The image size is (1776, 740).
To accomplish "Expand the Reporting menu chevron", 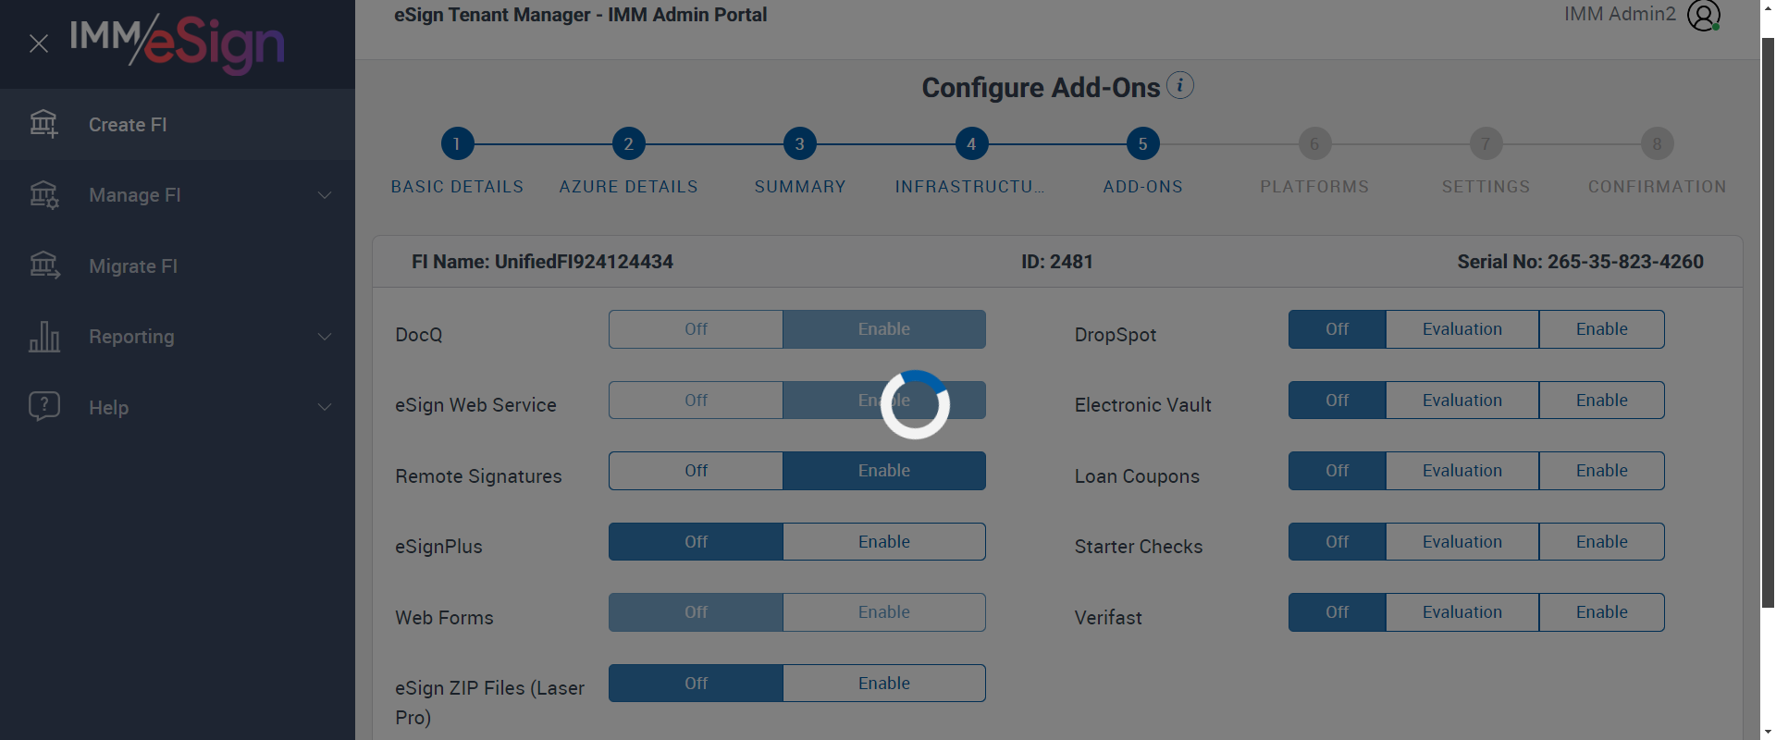I will pyautogui.click(x=325, y=337).
